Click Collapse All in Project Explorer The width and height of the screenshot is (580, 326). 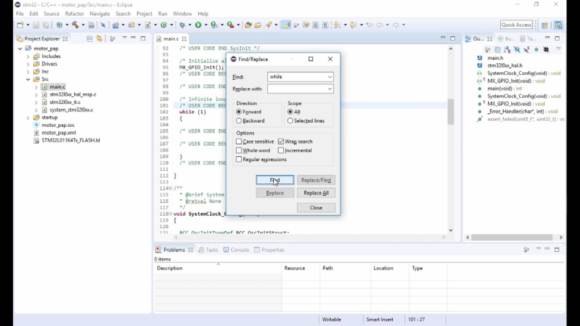pyautogui.click(x=89, y=38)
